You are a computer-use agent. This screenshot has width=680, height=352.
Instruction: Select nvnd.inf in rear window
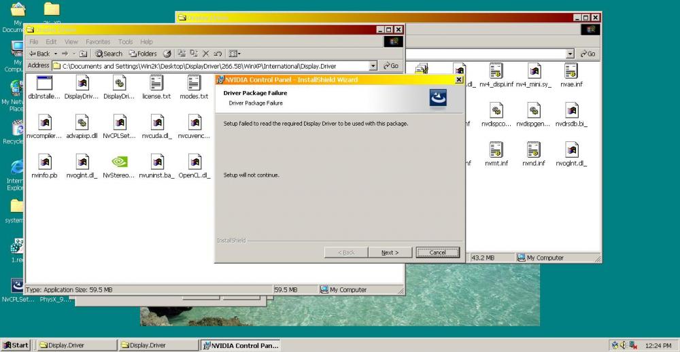534,155
